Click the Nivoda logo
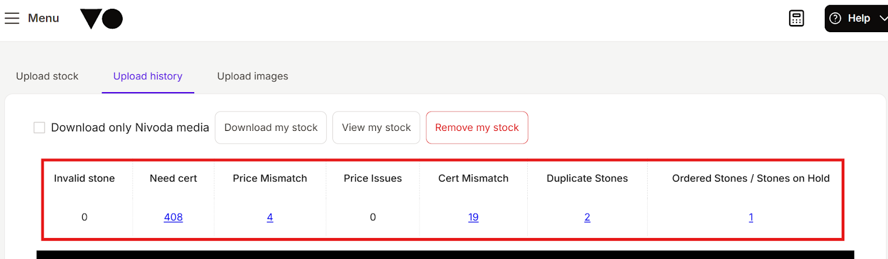 pos(102,19)
